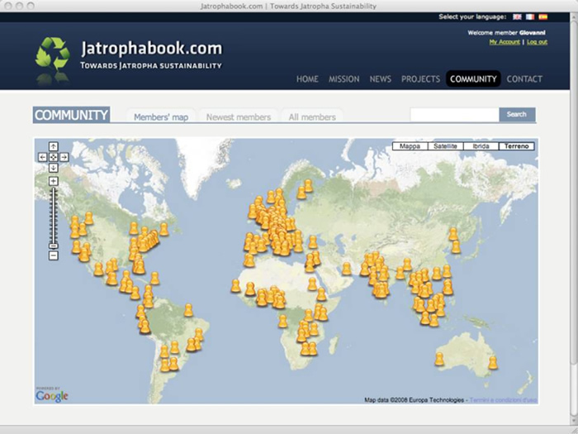Open the COMMUNITY navigation item
The image size is (578, 434).
click(473, 79)
